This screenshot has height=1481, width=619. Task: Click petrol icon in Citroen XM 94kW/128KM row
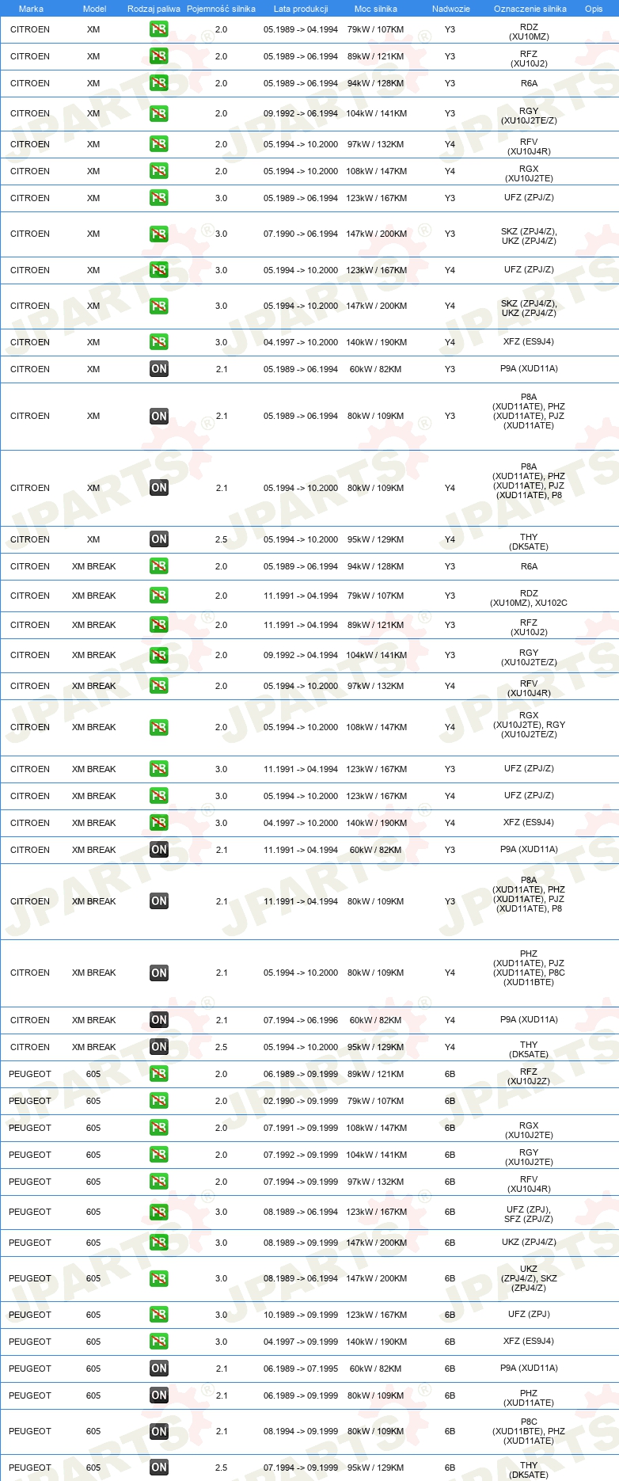click(x=159, y=83)
